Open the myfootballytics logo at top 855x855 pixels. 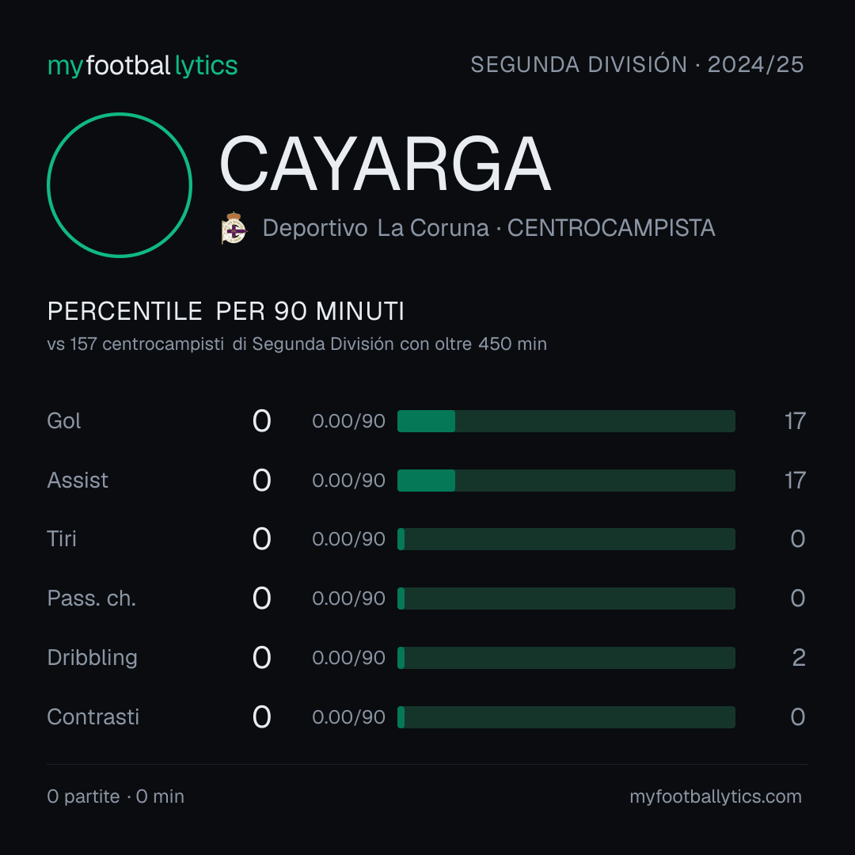(x=142, y=66)
